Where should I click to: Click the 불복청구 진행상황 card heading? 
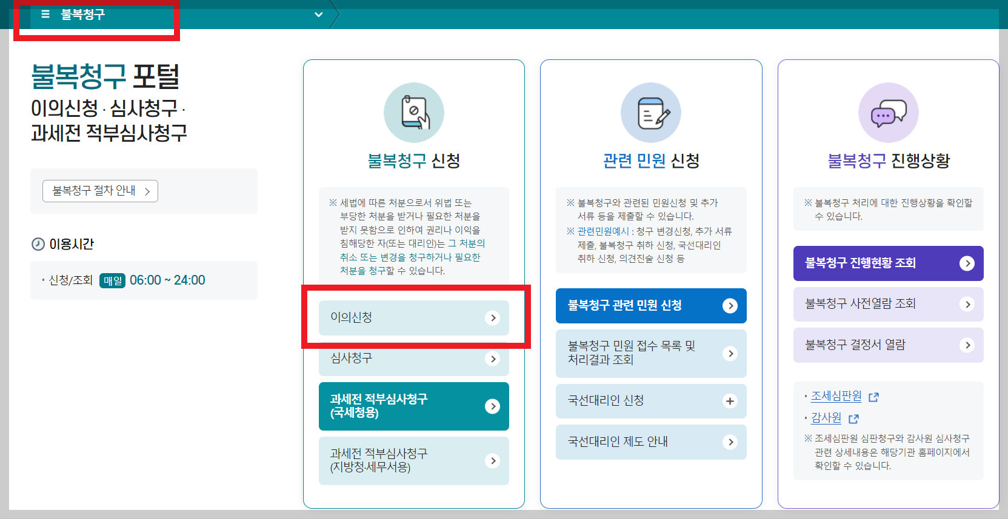(889, 160)
